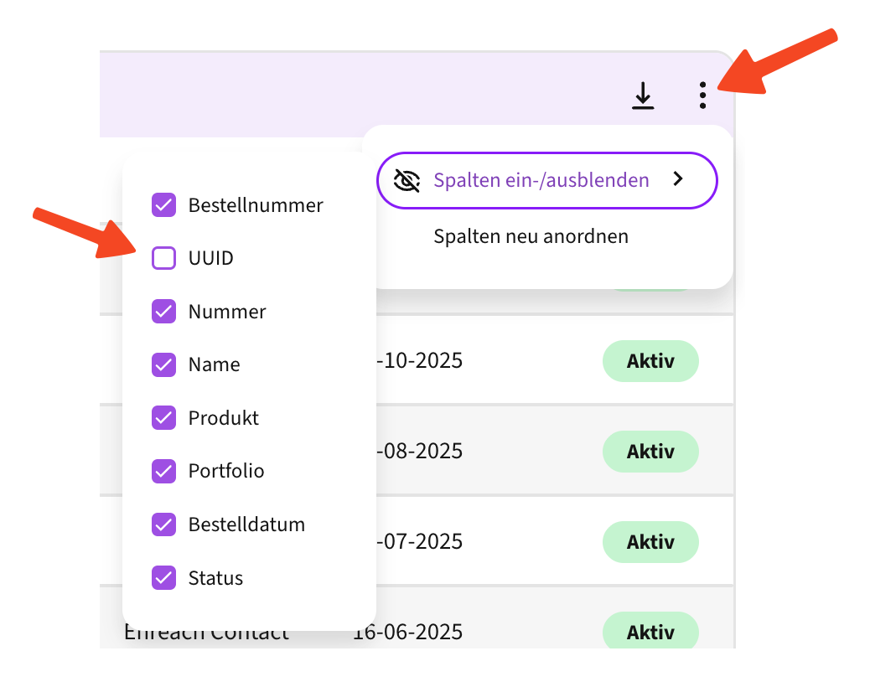Enable the UUID column checkbox
Screen dimensions: 870x682
click(163, 258)
